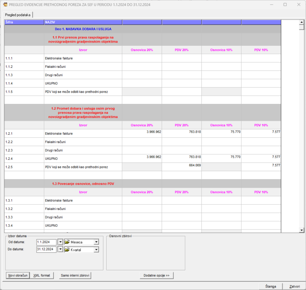Screen dimensions: 306x290
Task: Click the Novi obračun button
Action: 18,275
